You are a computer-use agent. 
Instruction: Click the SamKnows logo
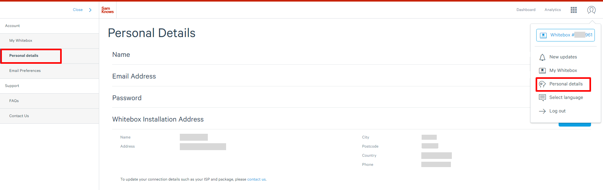click(x=107, y=10)
